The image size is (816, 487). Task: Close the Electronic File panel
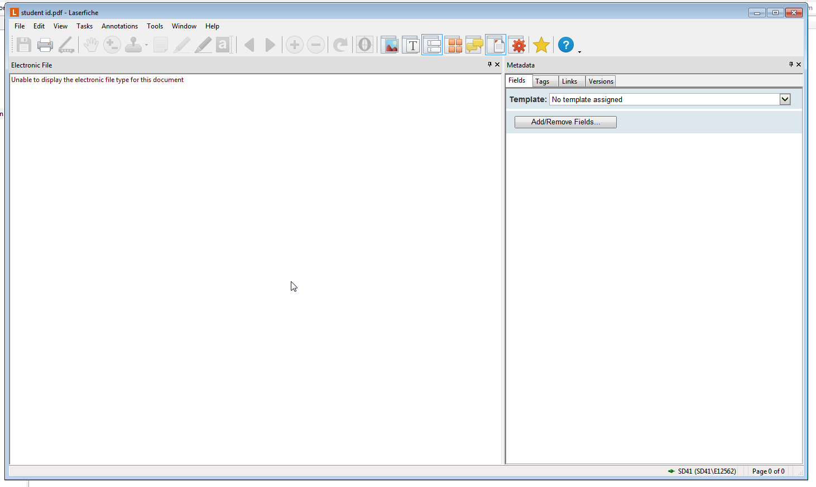(497, 65)
